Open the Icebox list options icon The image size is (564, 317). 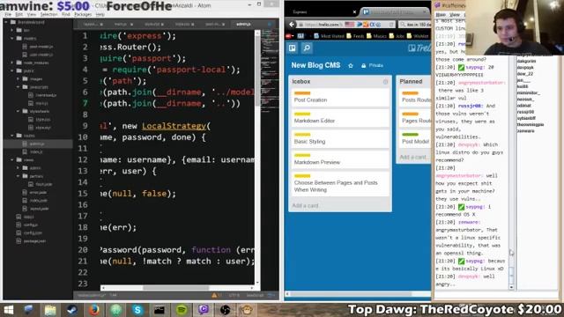point(385,82)
